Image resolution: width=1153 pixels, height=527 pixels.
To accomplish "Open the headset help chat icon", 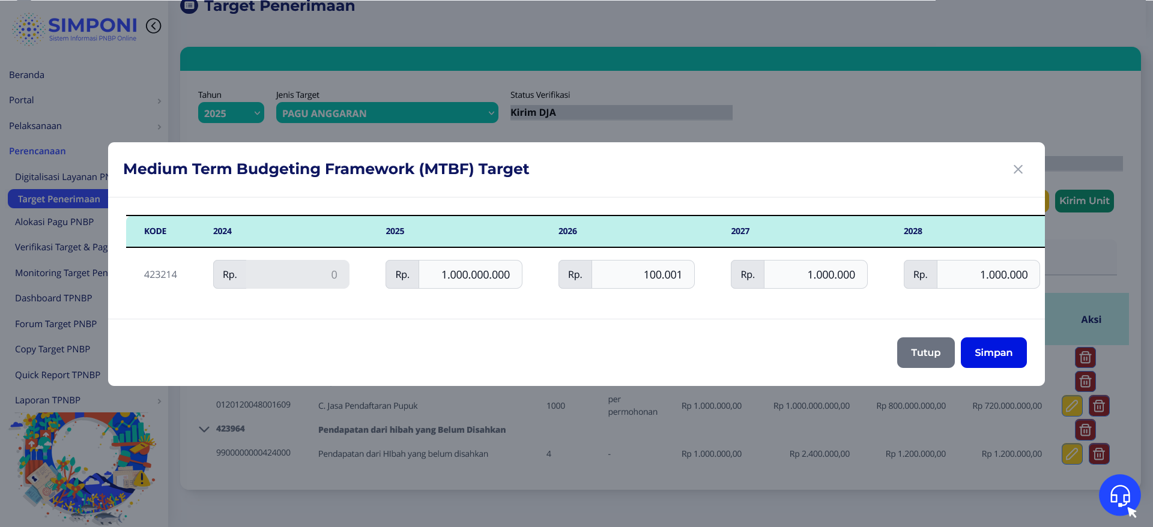I will pyautogui.click(x=1119, y=495).
